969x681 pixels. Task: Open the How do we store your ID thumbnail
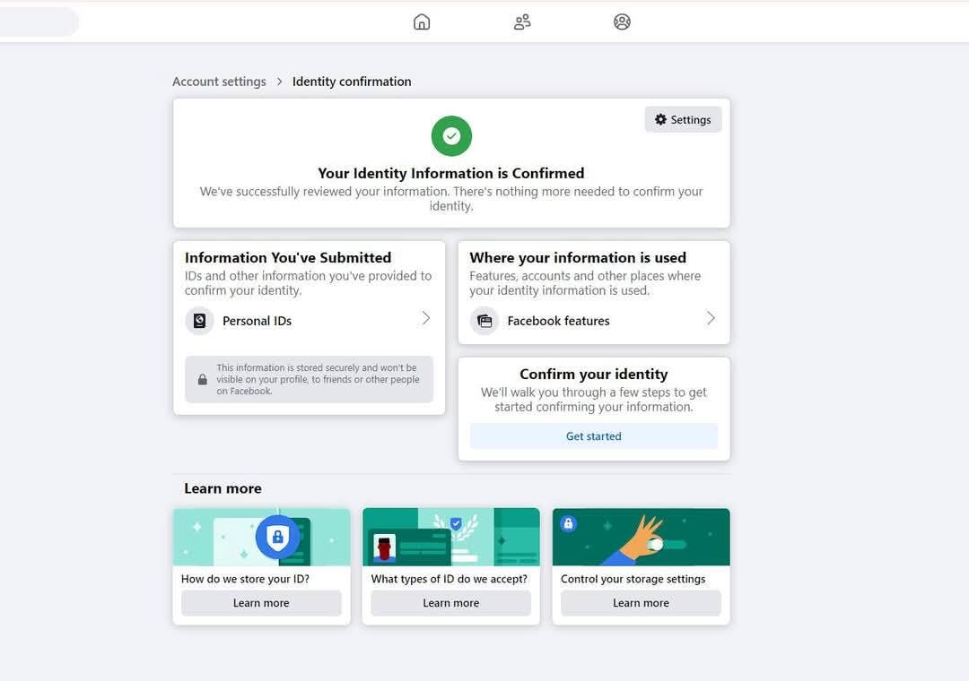tap(261, 537)
